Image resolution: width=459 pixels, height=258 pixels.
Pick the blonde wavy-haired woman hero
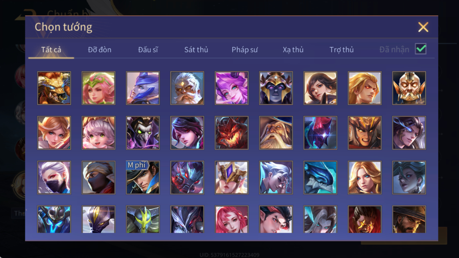(365, 178)
